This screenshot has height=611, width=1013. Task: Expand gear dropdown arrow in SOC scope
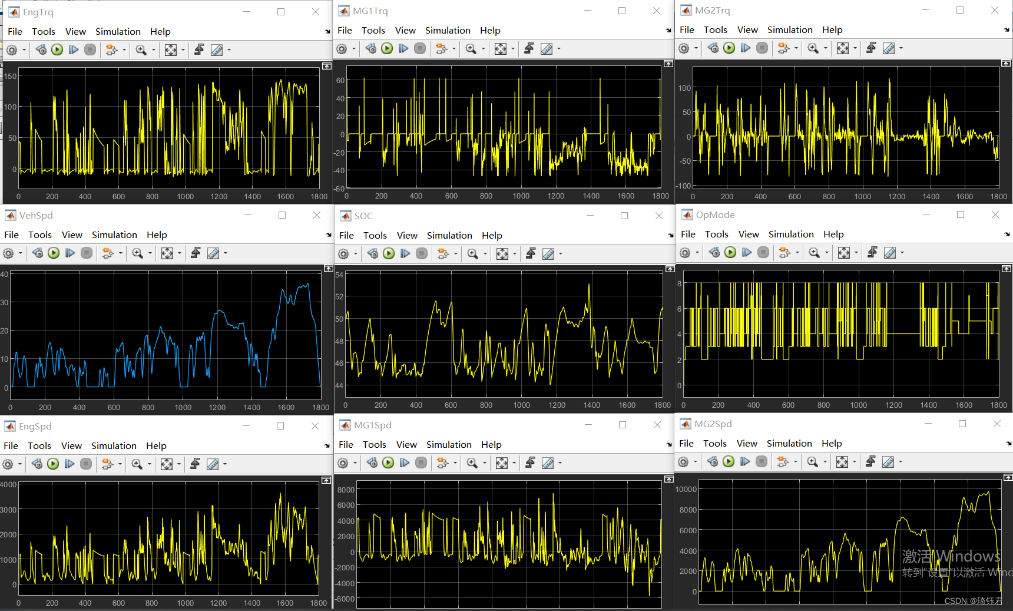coord(356,254)
